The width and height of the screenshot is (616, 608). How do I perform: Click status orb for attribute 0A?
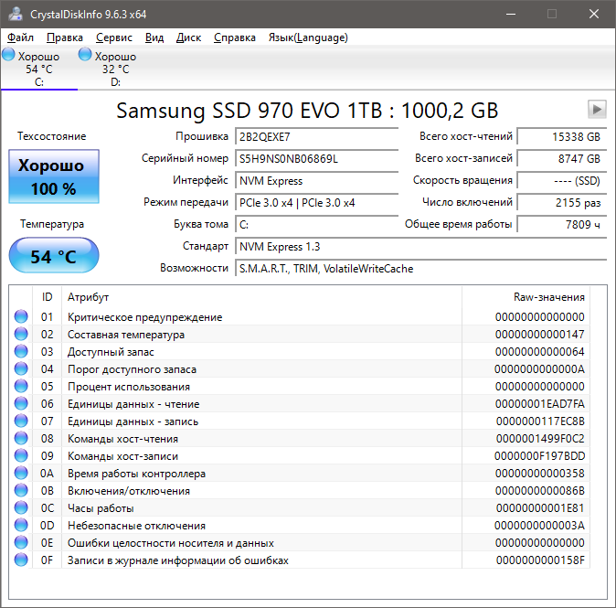[21, 473]
